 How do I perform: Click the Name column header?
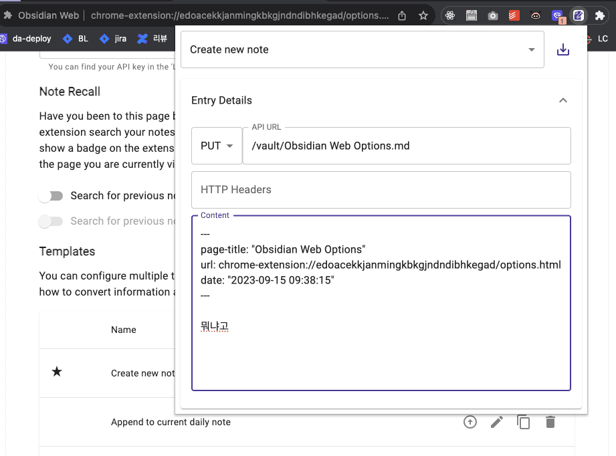point(124,330)
